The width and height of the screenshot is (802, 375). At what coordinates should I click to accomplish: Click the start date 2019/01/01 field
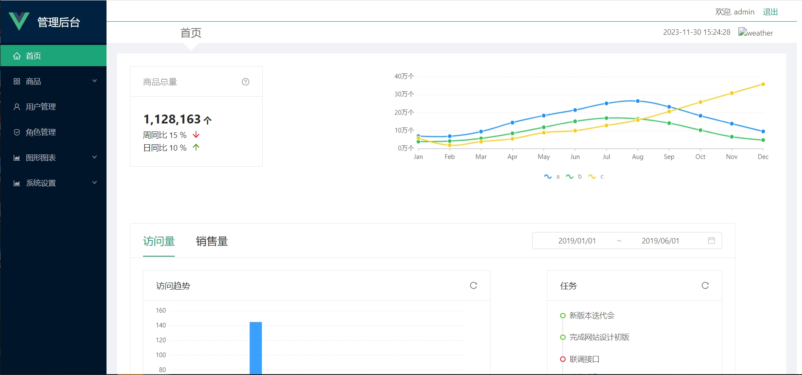[577, 241]
